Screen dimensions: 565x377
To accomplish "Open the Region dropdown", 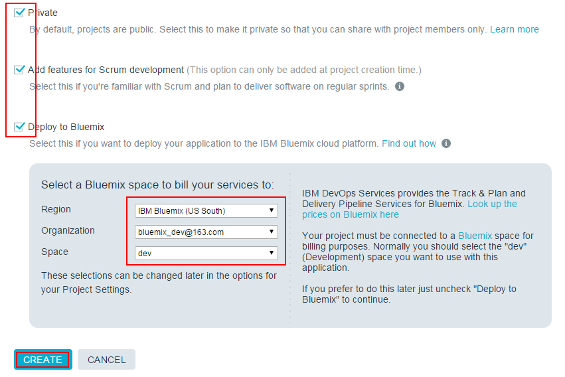I will tap(206, 211).
